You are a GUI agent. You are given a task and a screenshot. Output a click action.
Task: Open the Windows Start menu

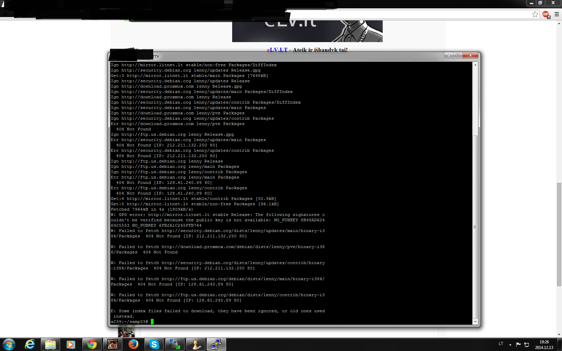tap(9, 344)
